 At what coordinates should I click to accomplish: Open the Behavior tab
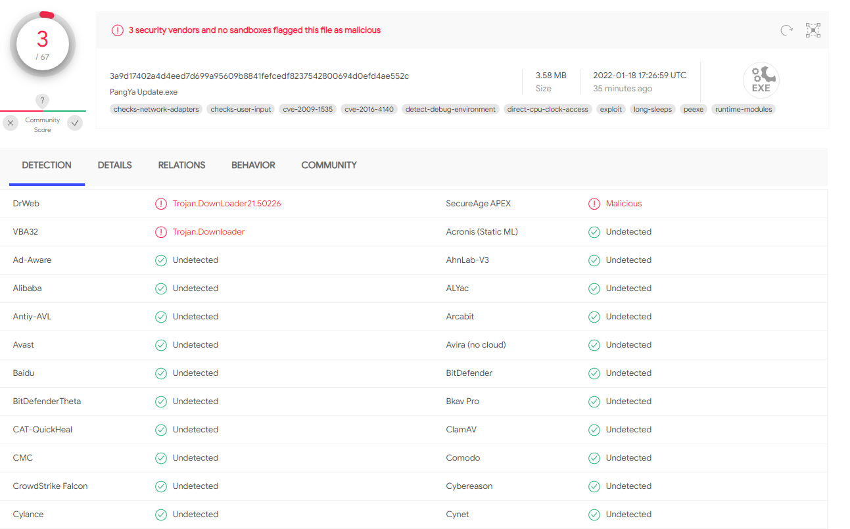point(253,166)
